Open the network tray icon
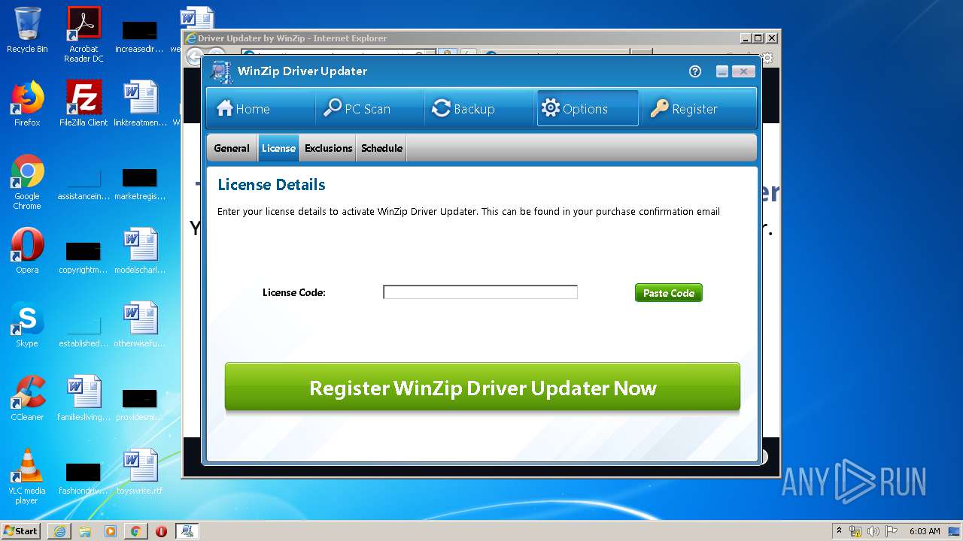The image size is (963, 541). pyautogui.click(x=855, y=531)
